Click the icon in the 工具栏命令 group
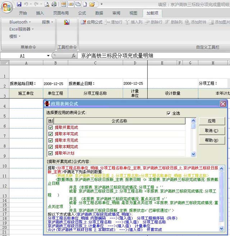Image resolution: width=230 pixels, height=236 pixels. pyautogui.click(x=67, y=22)
